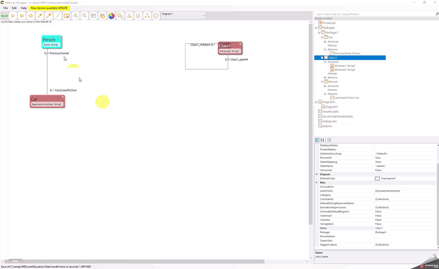Image resolution: width=439 pixels, height=269 pixels.
Task: Open the color wheel tool
Action: click(x=111, y=16)
